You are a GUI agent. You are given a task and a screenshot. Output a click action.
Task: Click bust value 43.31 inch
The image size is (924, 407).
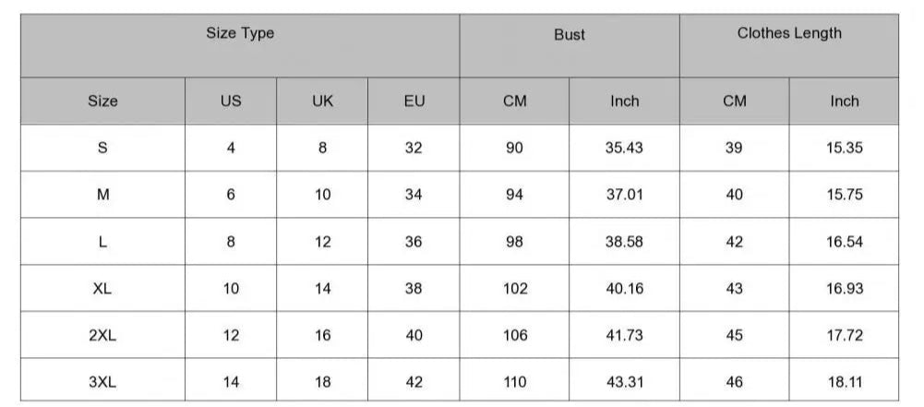624,382
